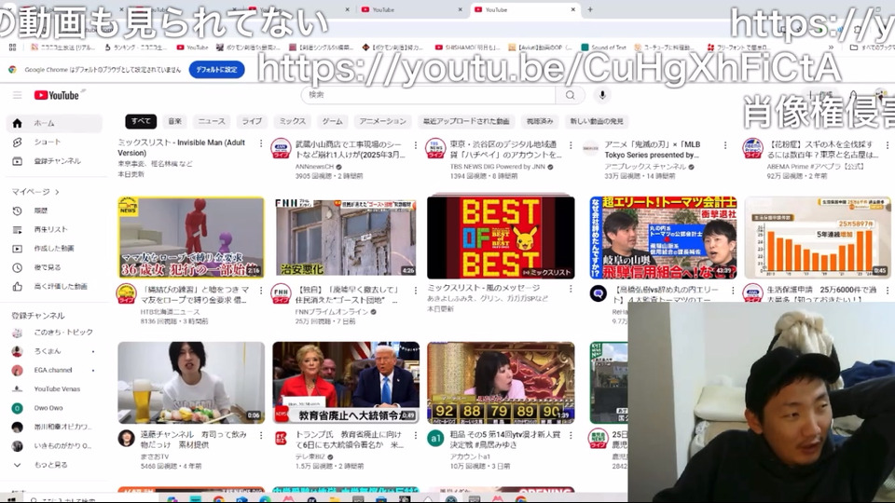Play ytv manzai scores video thumbnail

[501, 383]
